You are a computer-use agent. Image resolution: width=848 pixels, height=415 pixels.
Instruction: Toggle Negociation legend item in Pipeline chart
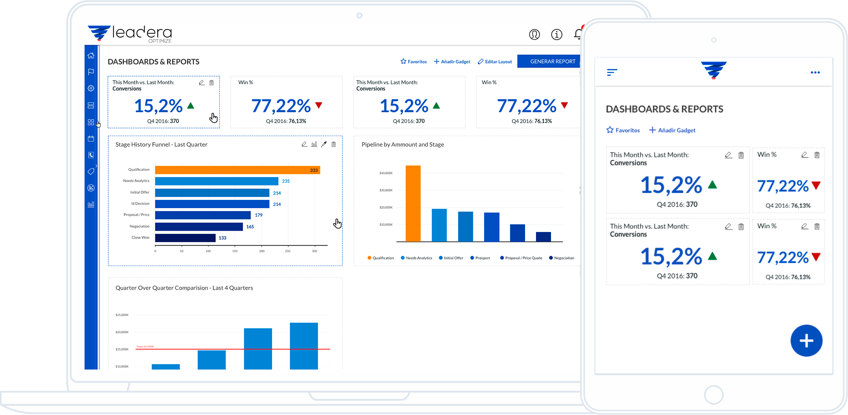pyautogui.click(x=562, y=258)
